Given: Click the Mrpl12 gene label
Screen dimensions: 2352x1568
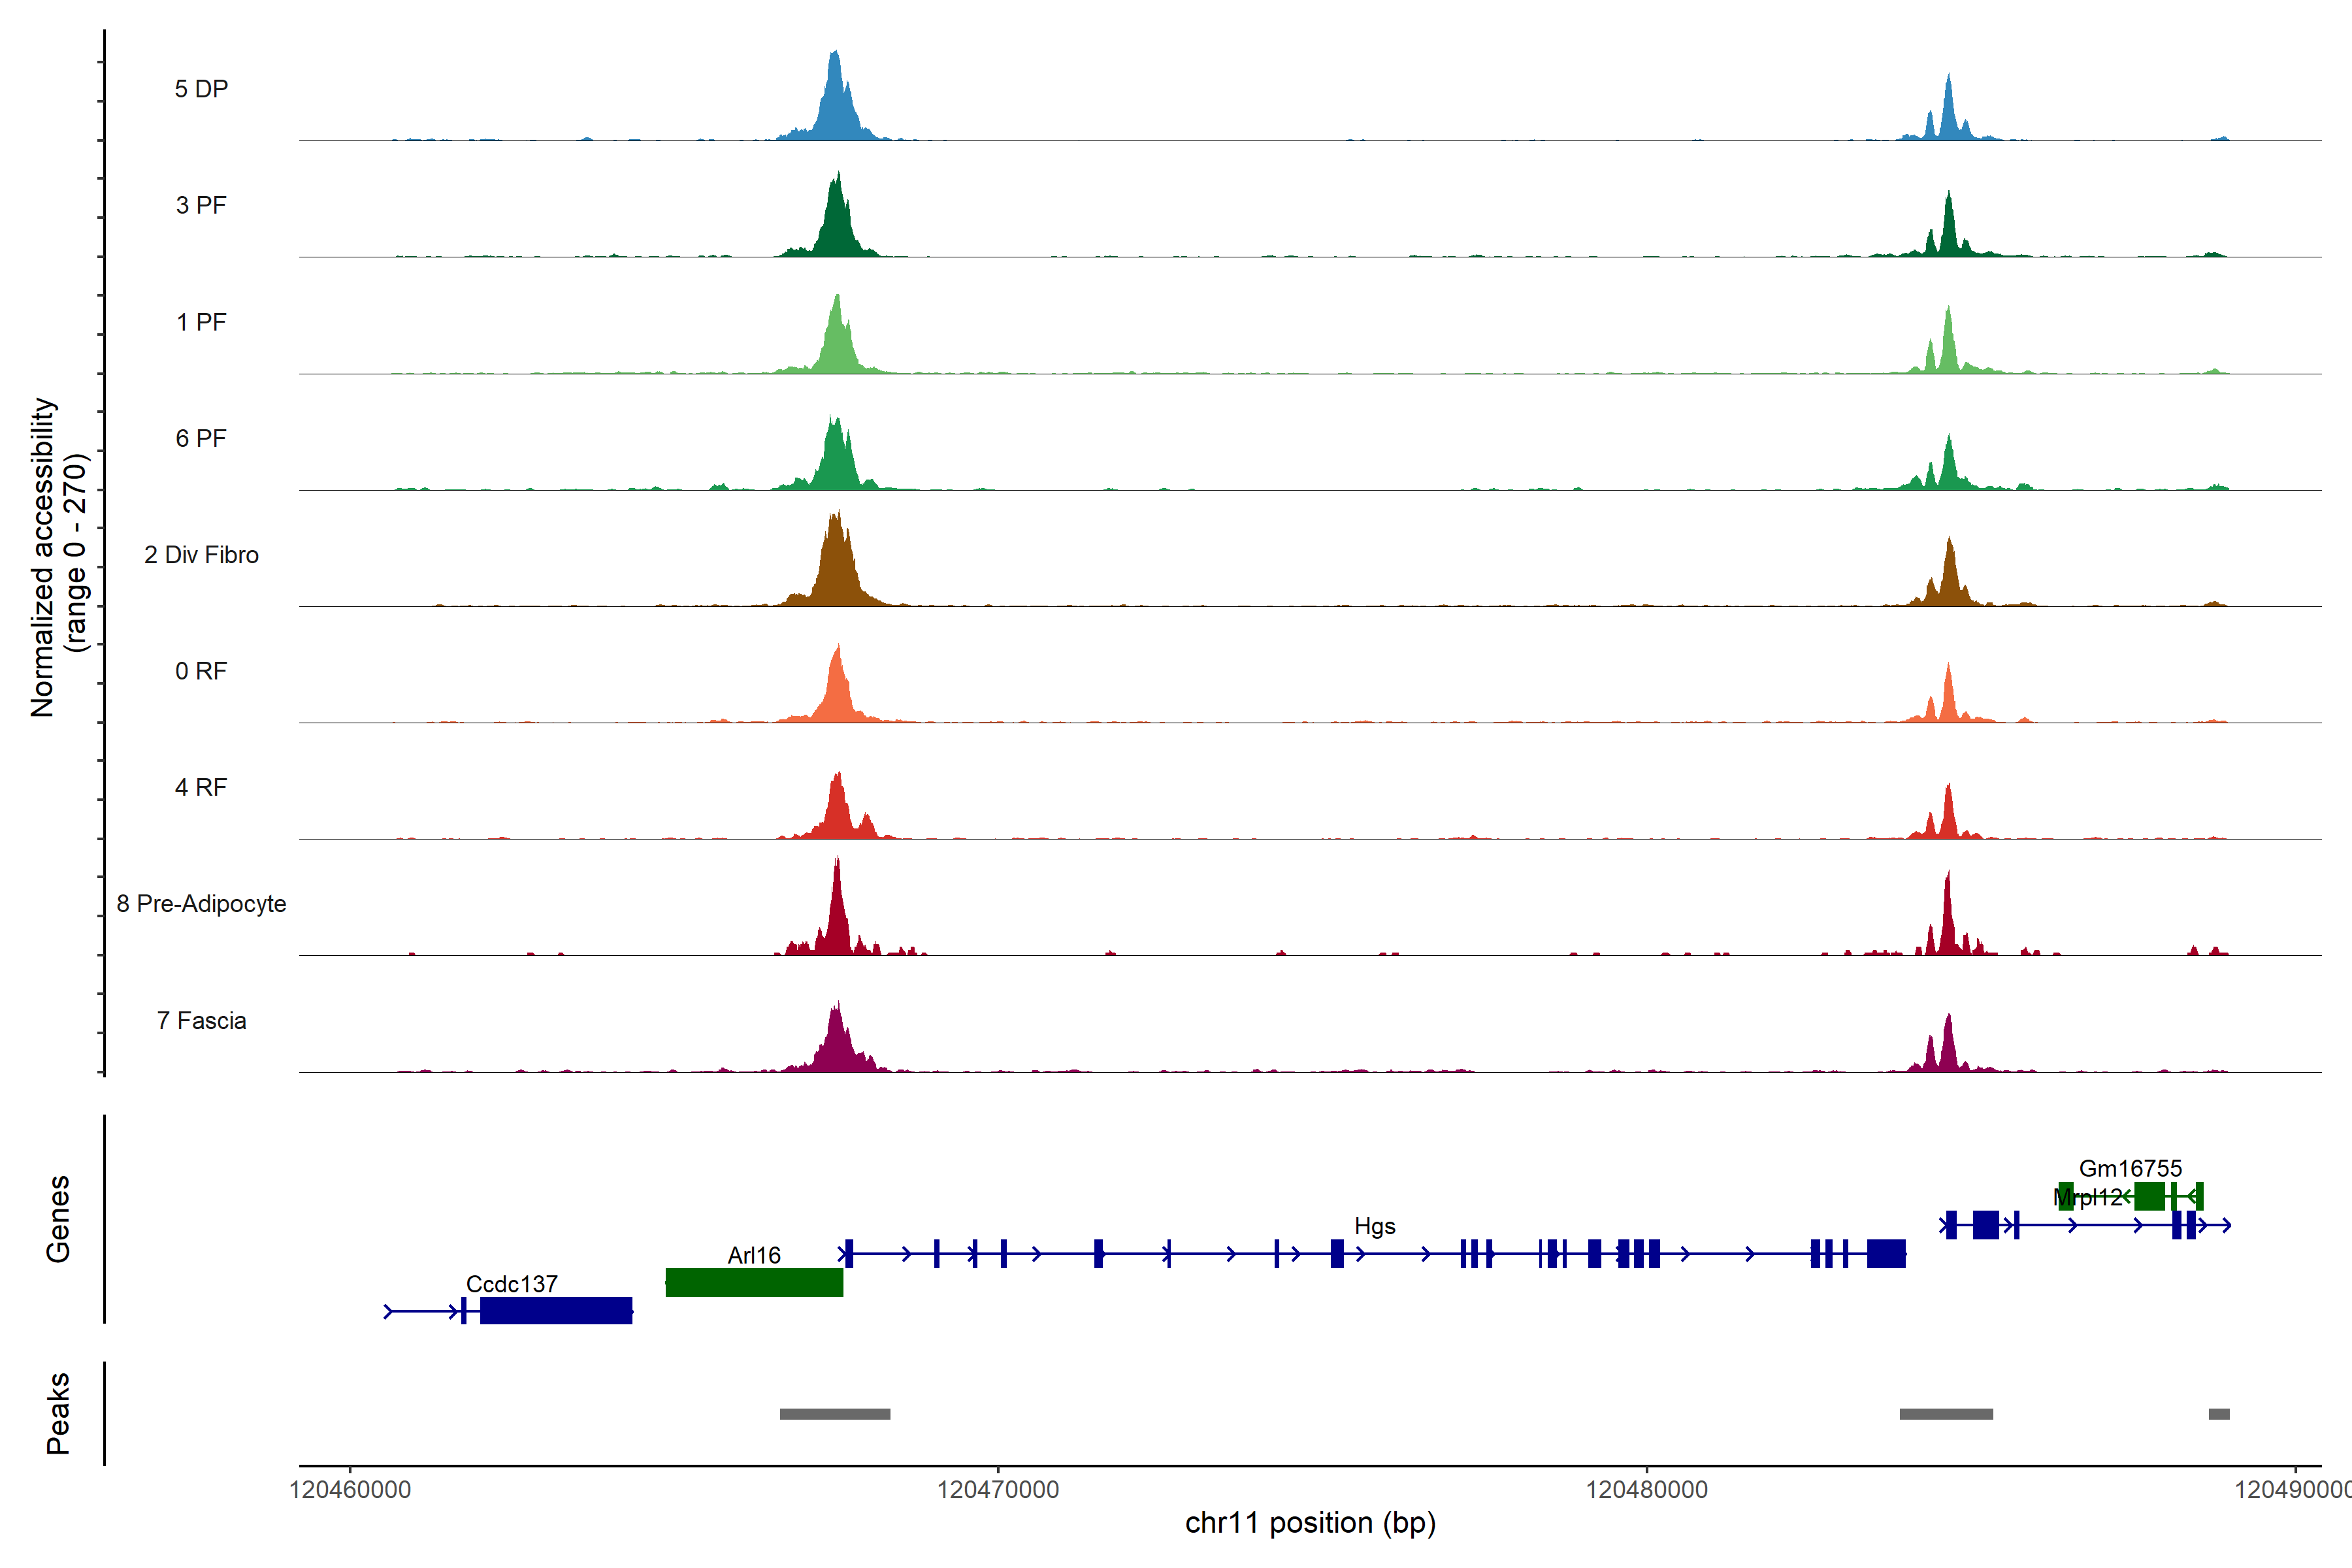Looking at the screenshot, I should pos(2087,1197).
